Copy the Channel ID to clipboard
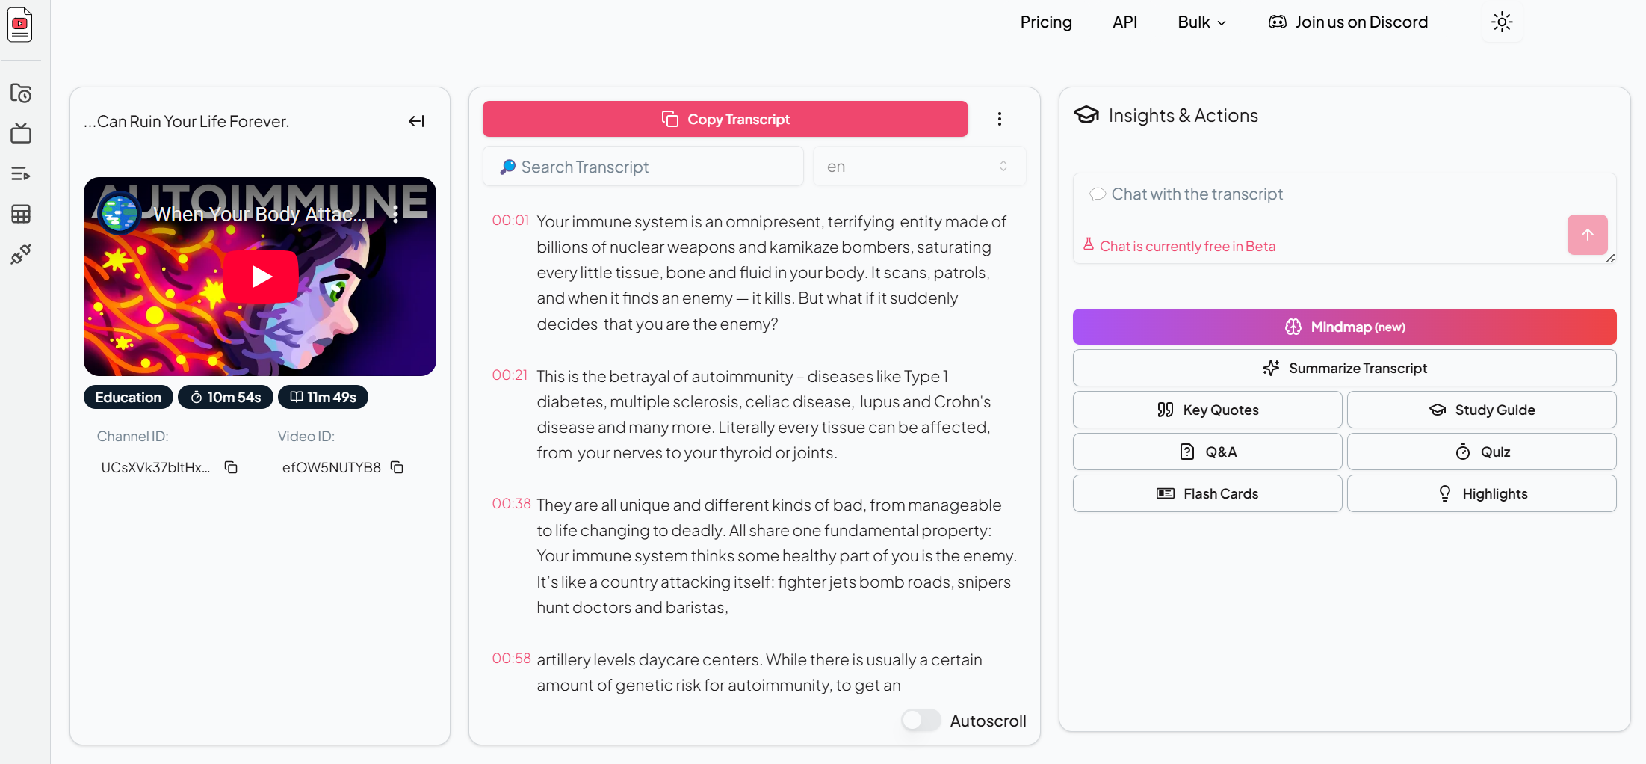 pos(232,467)
